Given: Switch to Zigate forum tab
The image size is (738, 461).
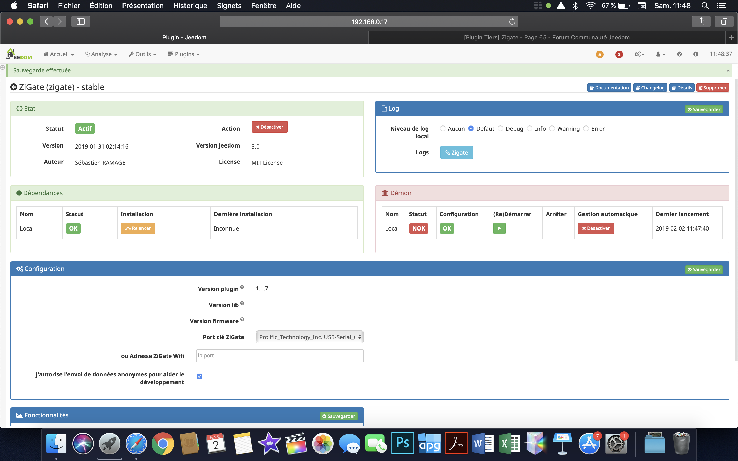Looking at the screenshot, I should coord(547,37).
